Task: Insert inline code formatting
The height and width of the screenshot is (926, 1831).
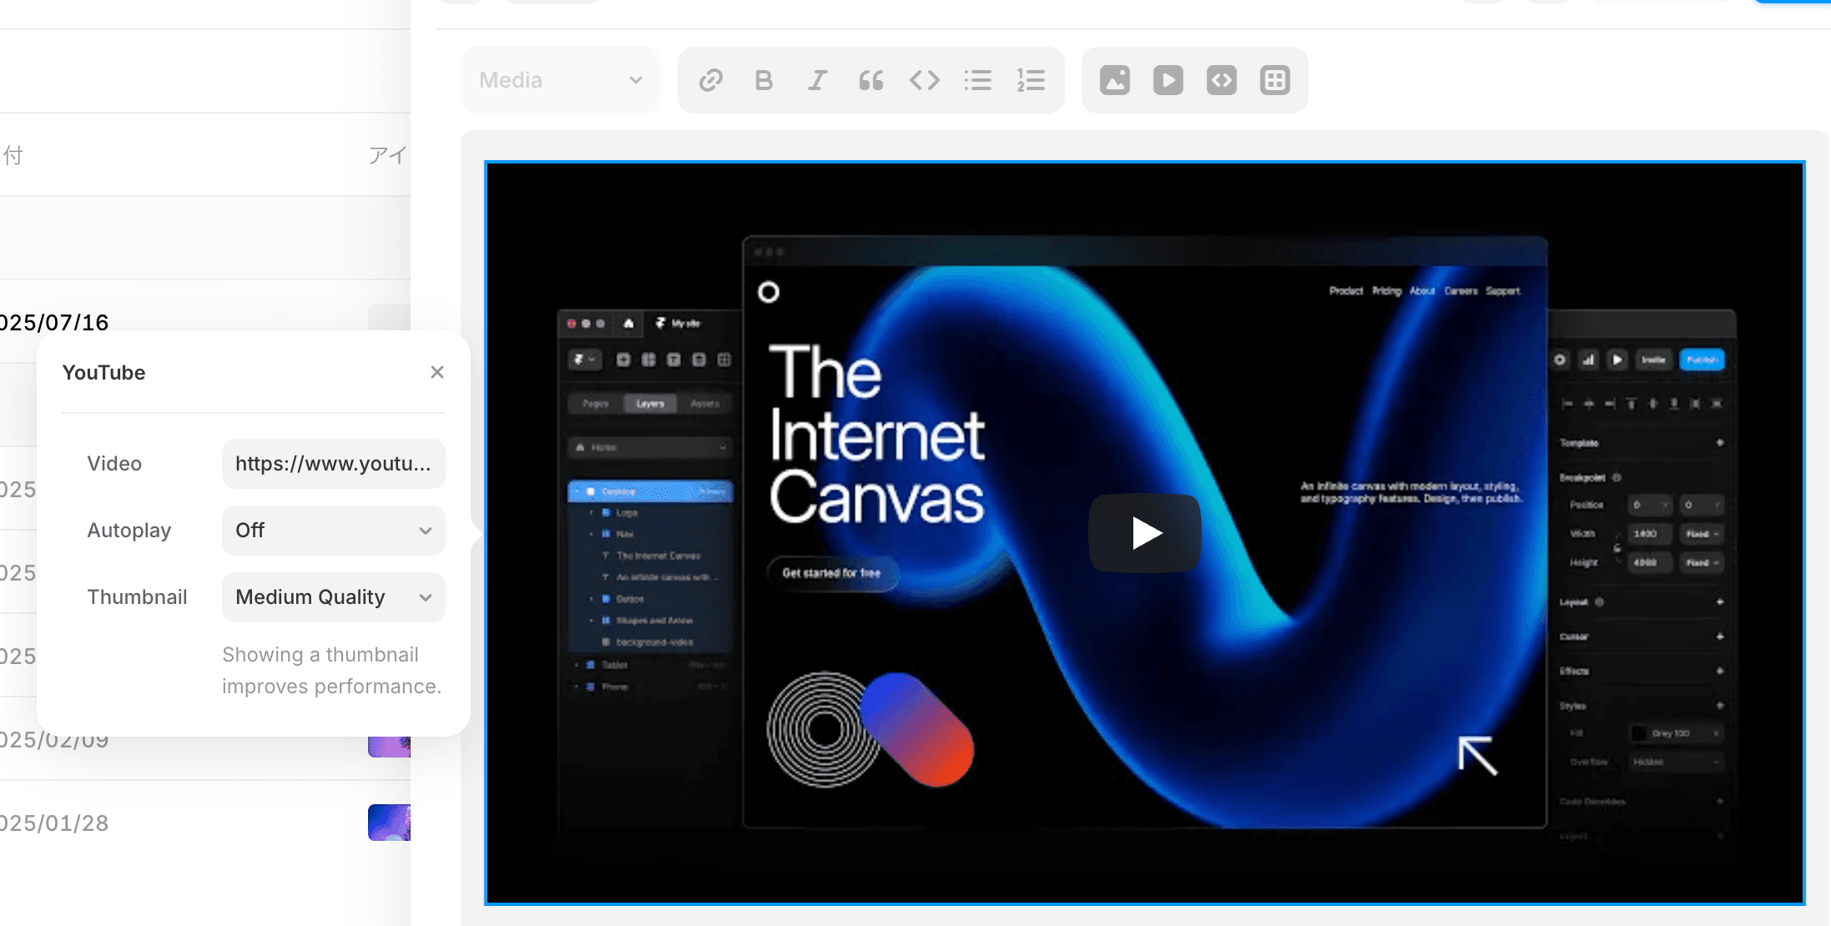Action: coord(924,80)
